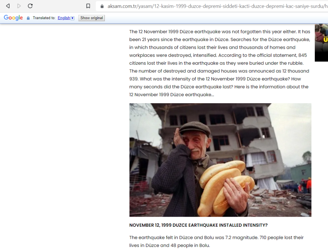Open the photo of elderly man holding bread
Screen dimensions: 328x252
(220, 160)
